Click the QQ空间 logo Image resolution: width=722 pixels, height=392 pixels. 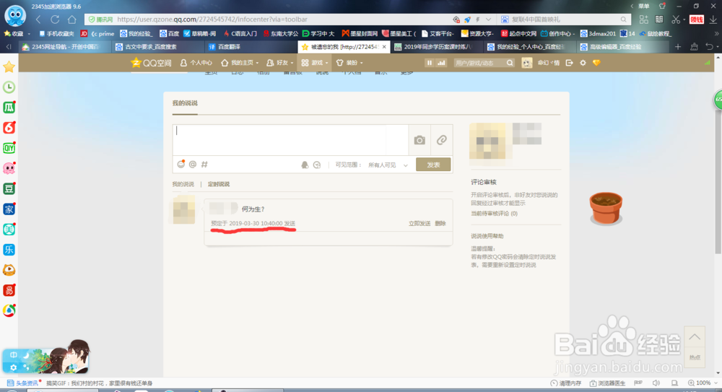pos(152,63)
